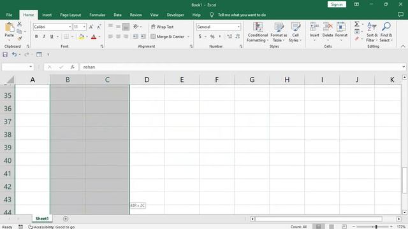Open the text orientation options
Viewport: 408px width, 229px height.
pos(136,27)
